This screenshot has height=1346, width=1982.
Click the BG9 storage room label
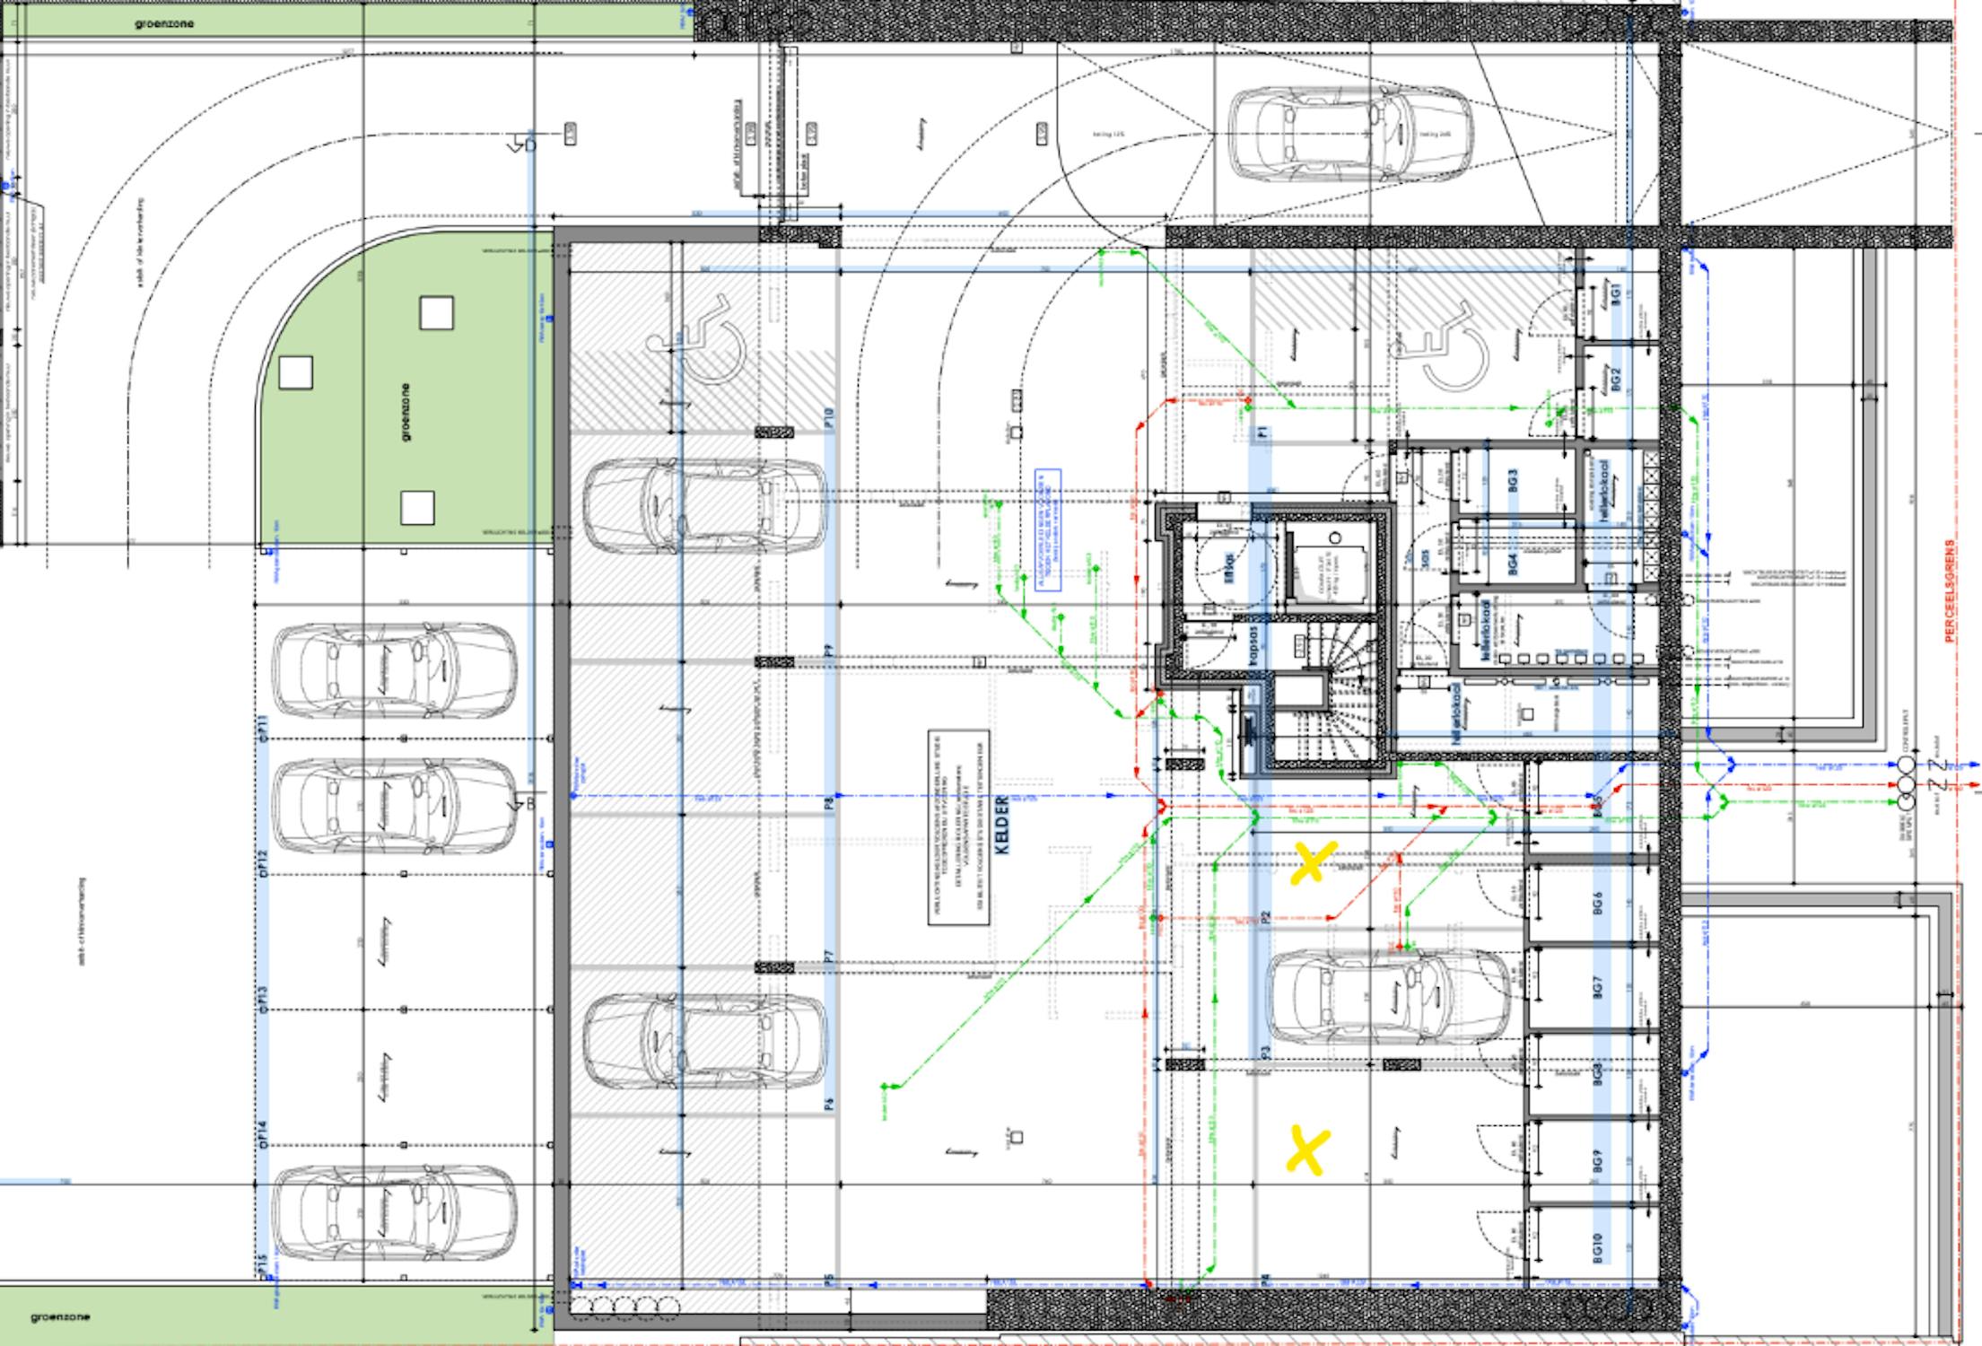[1598, 1161]
